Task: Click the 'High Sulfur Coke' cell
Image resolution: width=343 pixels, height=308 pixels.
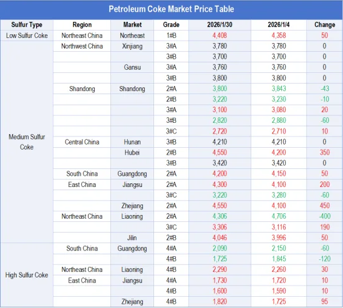Action: (27, 275)
